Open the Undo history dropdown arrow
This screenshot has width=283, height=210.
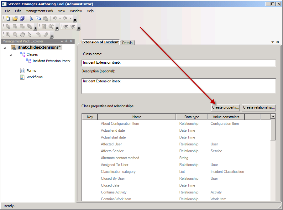(x=60, y=19)
